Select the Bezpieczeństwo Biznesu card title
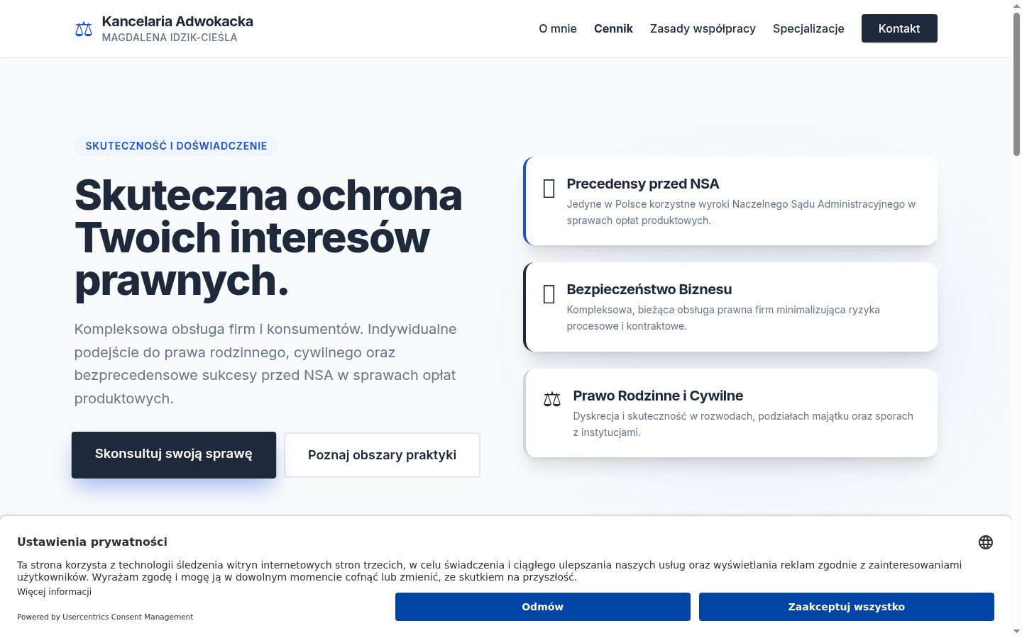 (x=649, y=289)
